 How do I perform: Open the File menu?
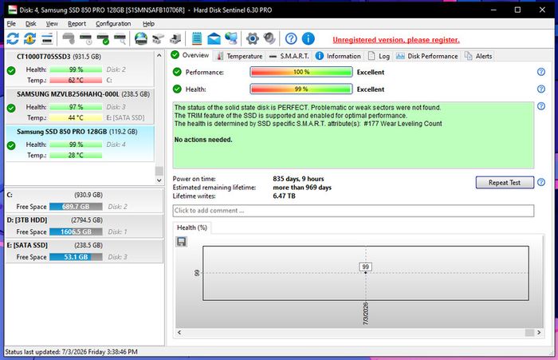pyautogui.click(x=11, y=23)
